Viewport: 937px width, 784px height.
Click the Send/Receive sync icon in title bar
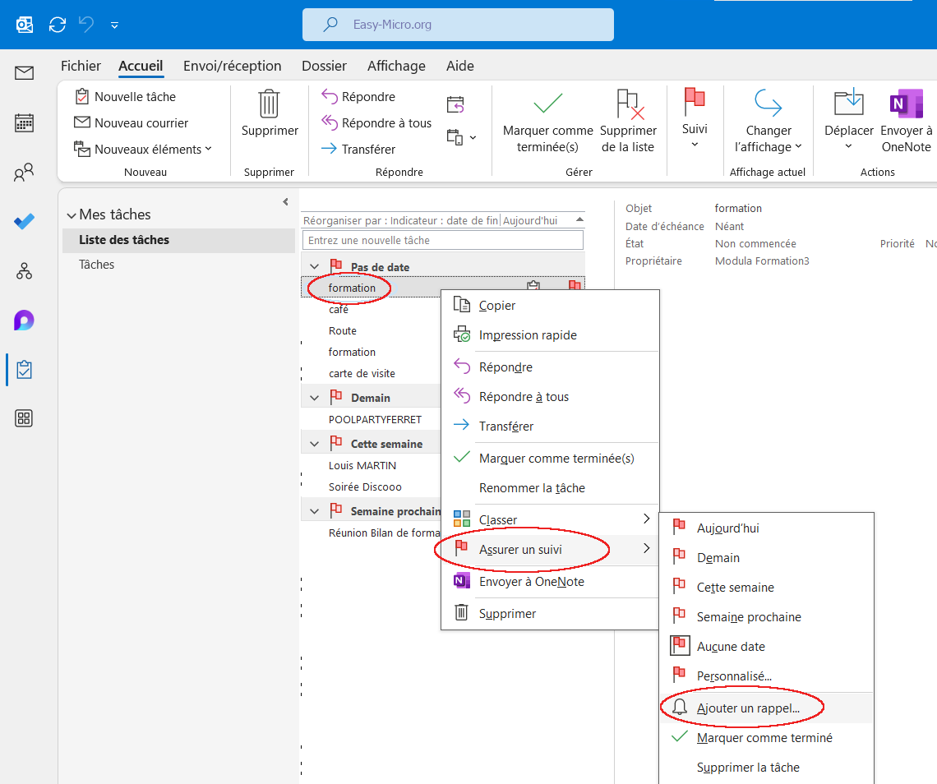pos(58,25)
